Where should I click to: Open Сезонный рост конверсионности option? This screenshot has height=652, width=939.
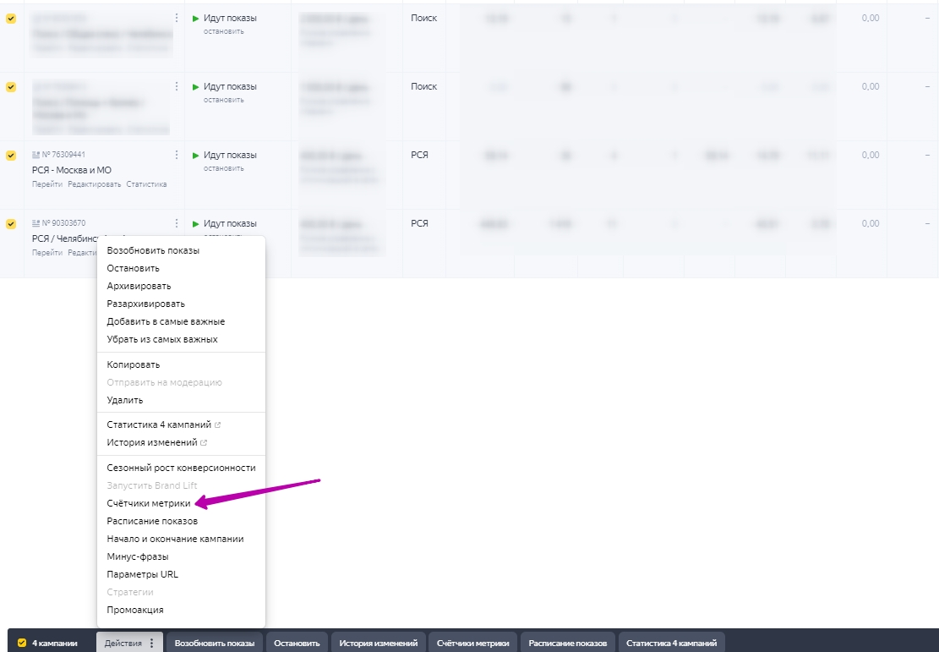[x=181, y=468]
